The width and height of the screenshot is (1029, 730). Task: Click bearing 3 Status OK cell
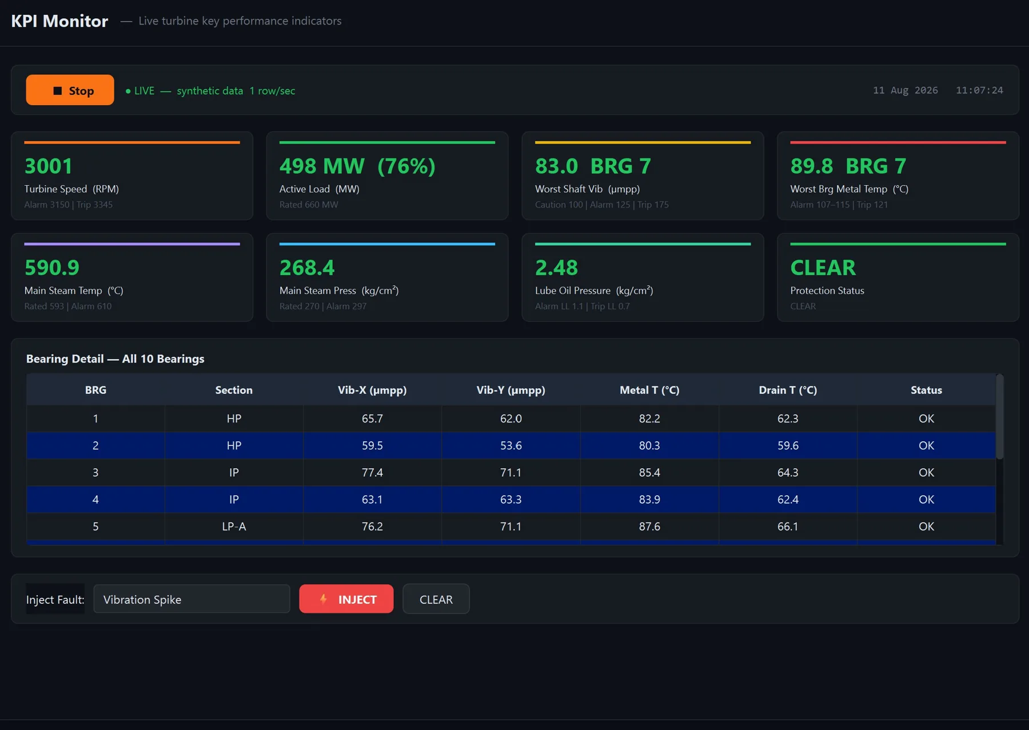click(x=926, y=472)
